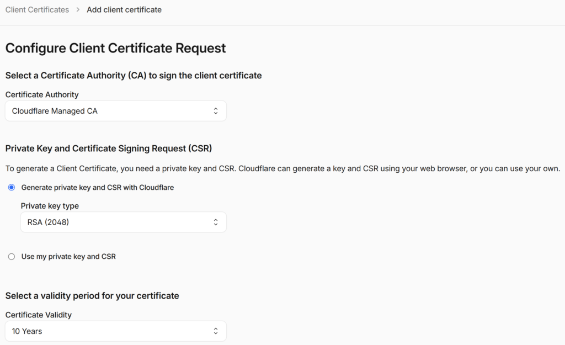The height and width of the screenshot is (345, 565).
Task: Select the Use my private key and CSR radio
Action: pyautogui.click(x=12, y=257)
